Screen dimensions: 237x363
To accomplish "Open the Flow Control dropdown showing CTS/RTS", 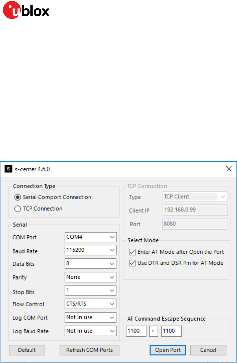I will point(90,304).
